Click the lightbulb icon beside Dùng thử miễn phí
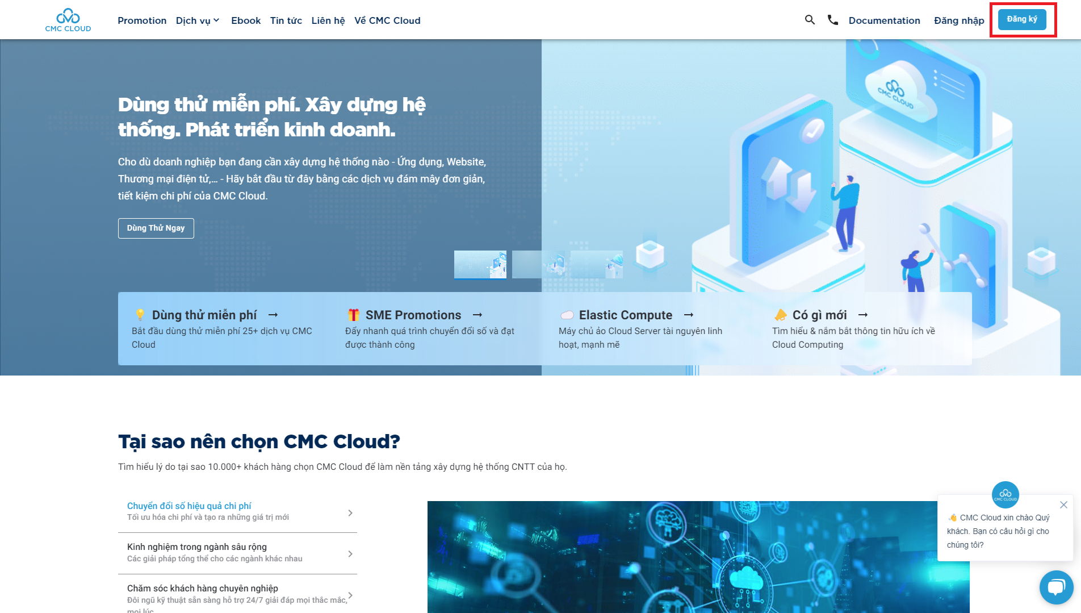 pyautogui.click(x=140, y=315)
